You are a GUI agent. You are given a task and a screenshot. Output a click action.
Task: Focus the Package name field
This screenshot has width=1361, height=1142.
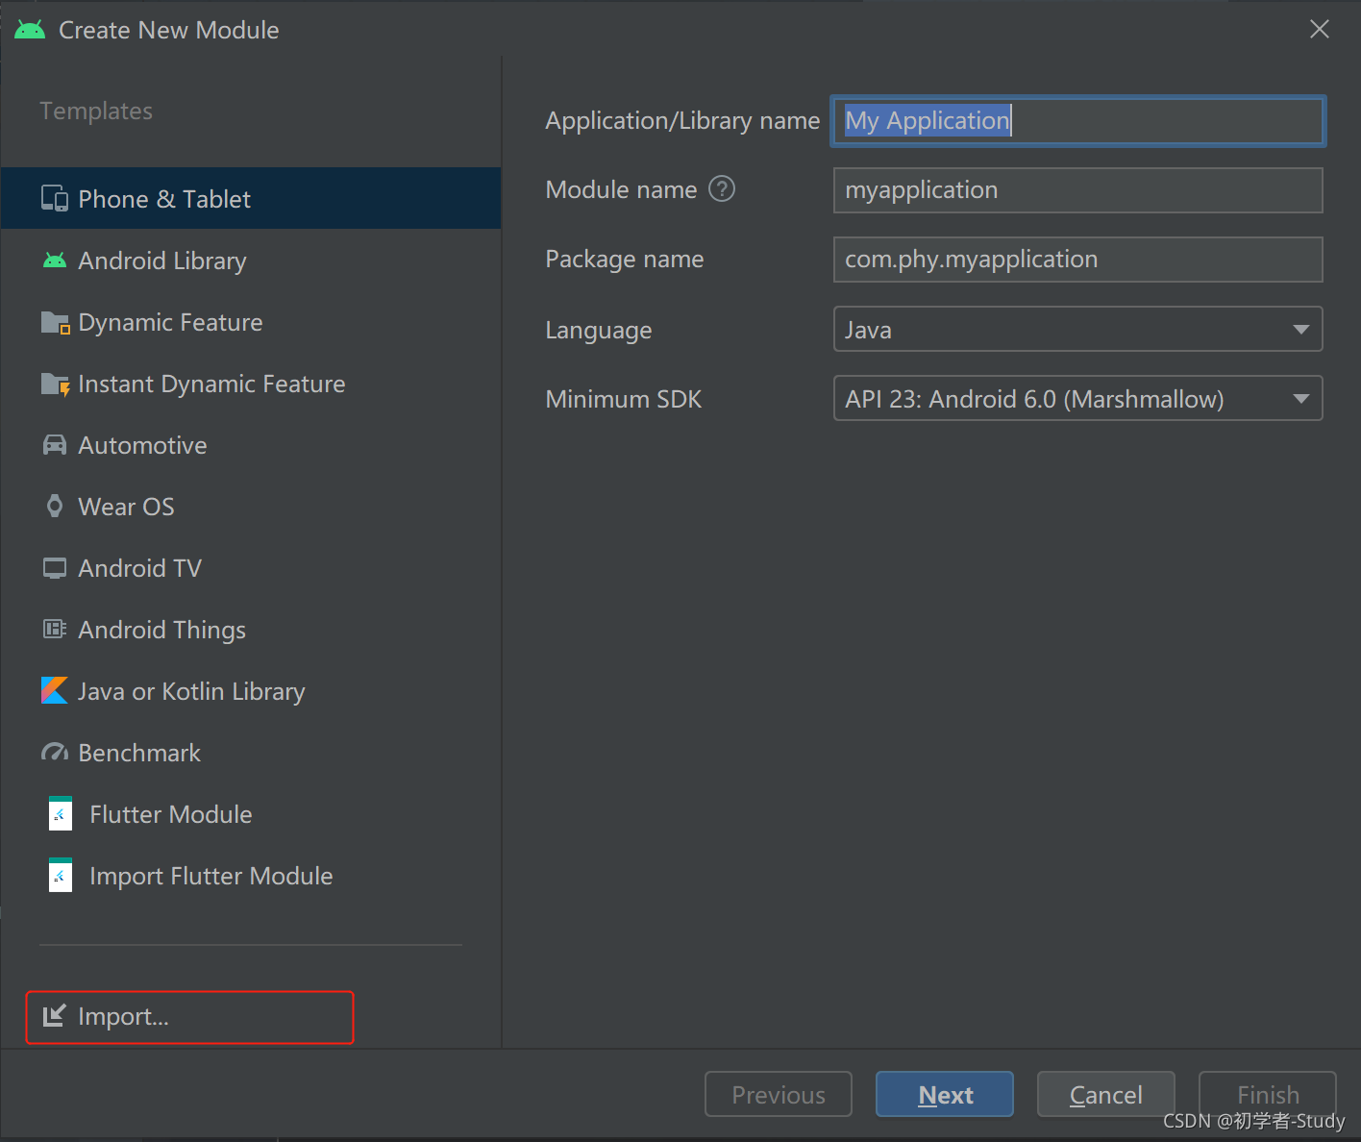click(1078, 260)
